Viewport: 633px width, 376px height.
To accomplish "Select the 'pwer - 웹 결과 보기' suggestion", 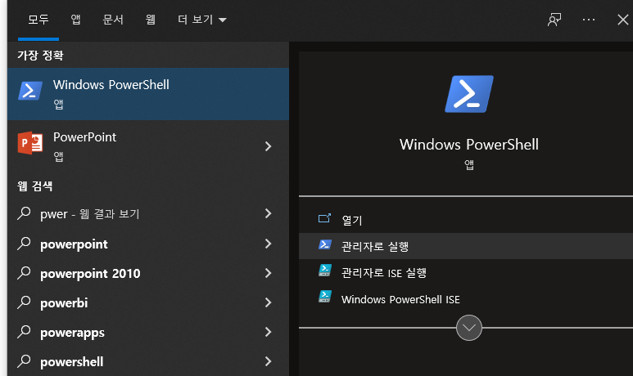I will tap(148, 213).
